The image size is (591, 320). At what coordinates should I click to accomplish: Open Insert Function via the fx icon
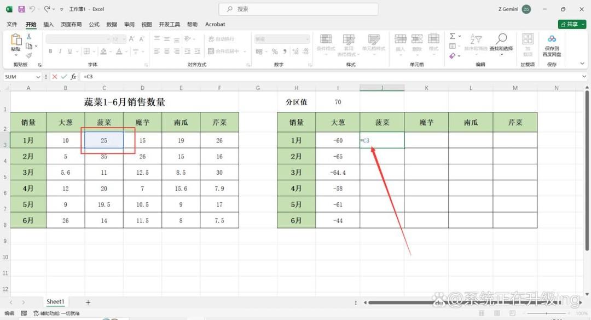click(73, 77)
